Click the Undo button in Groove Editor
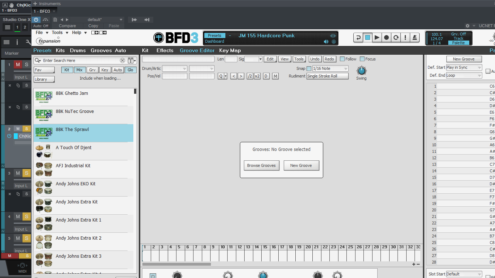Viewport: 495px width, 278px height. tap(315, 59)
